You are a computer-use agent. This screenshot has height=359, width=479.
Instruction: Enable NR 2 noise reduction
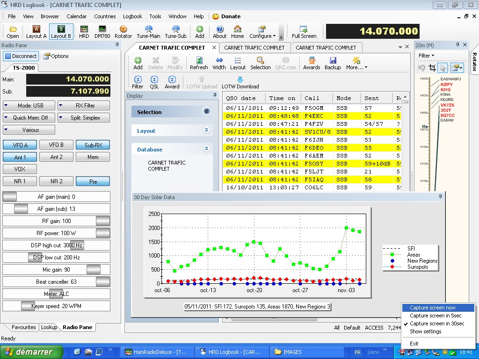click(x=56, y=181)
